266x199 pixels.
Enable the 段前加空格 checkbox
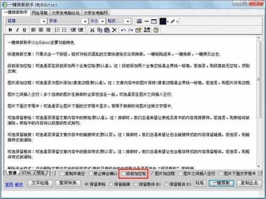[x=123, y=173]
